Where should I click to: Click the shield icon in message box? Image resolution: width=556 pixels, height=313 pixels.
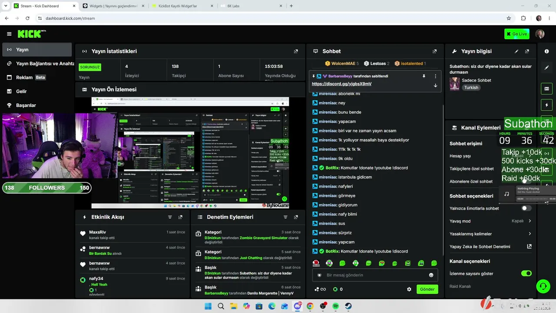coord(319,275)
